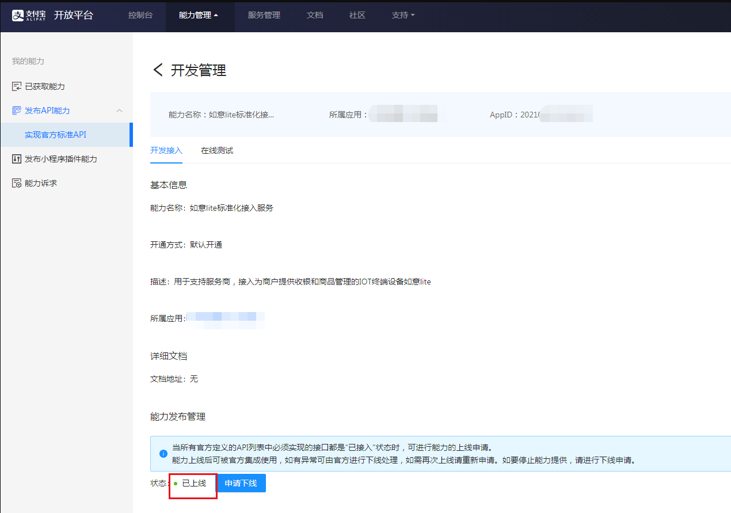Click the 开发管理 page title
The width and height of the screenshot is (731, 513).
click(x=199, y=70)
